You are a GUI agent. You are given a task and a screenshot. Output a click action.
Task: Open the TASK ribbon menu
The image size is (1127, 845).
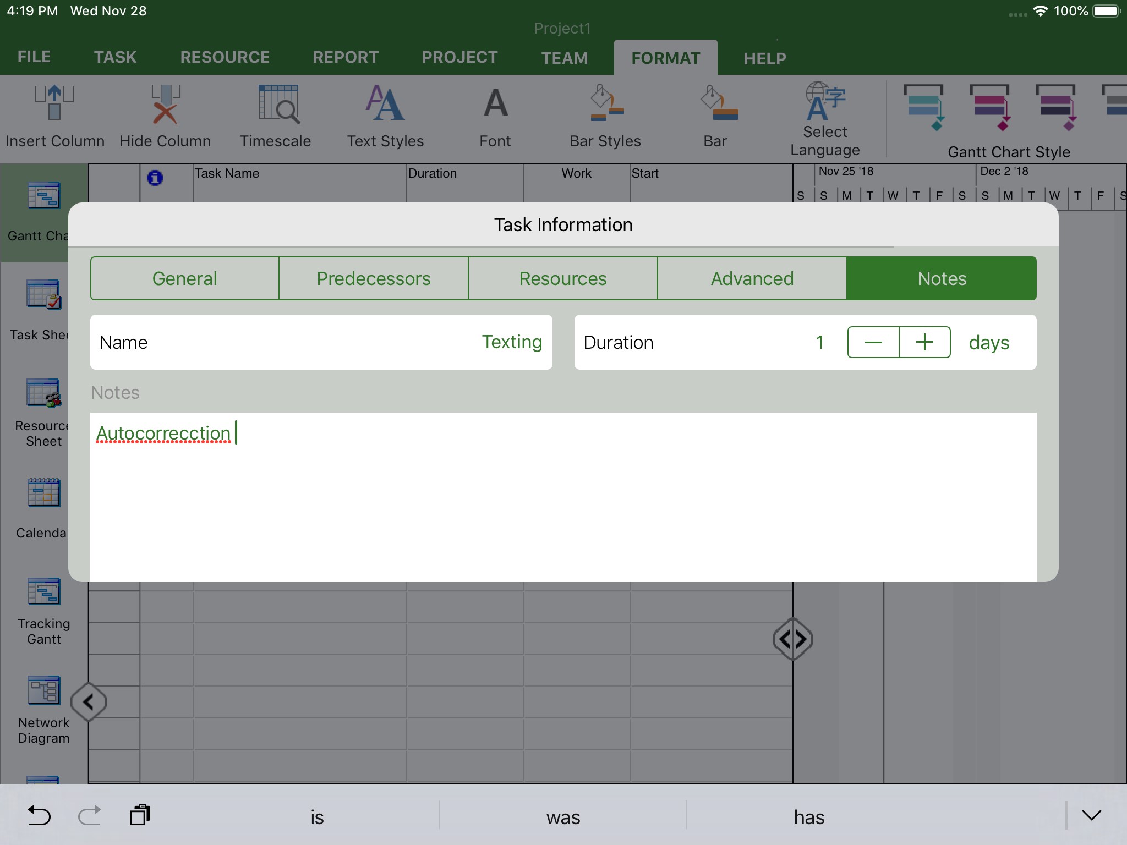115,57
